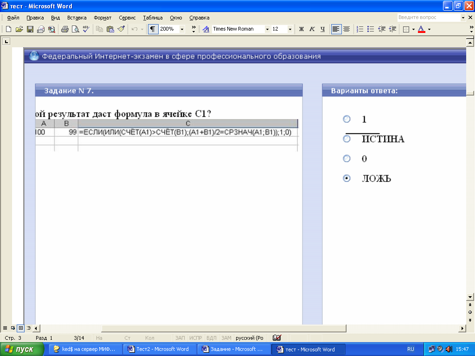The height and width of the screenshot is (356, 475).
Task: Undo the last action
Action: pyautogui.click(x=135, y=29)
